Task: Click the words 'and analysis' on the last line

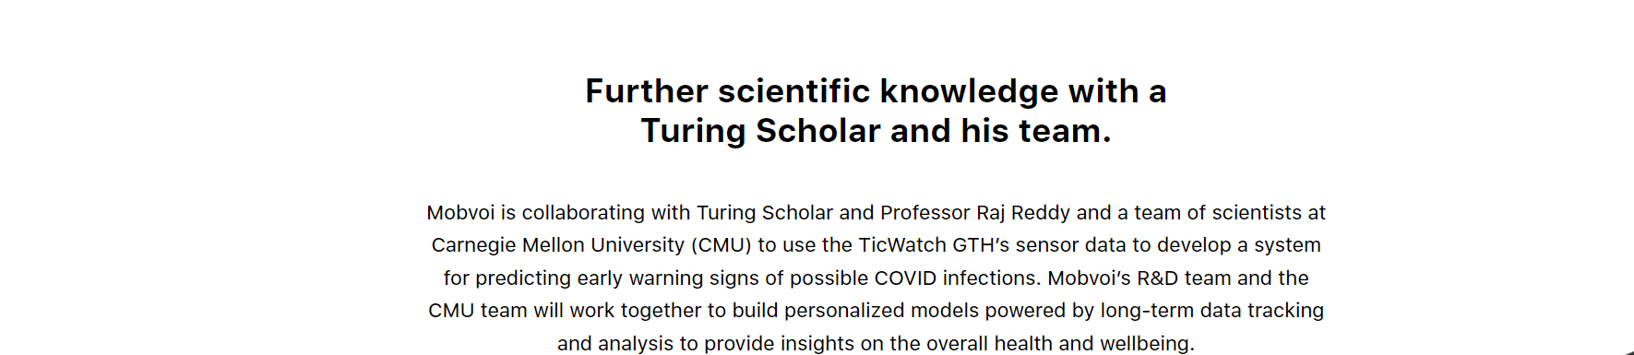Action: click(615, 344)
